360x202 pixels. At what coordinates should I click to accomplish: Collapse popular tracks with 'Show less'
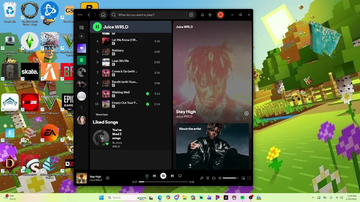pyautogui.click(x=102, y=114)
